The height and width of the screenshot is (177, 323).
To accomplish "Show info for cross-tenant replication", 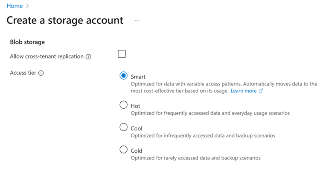I will 88,57.
